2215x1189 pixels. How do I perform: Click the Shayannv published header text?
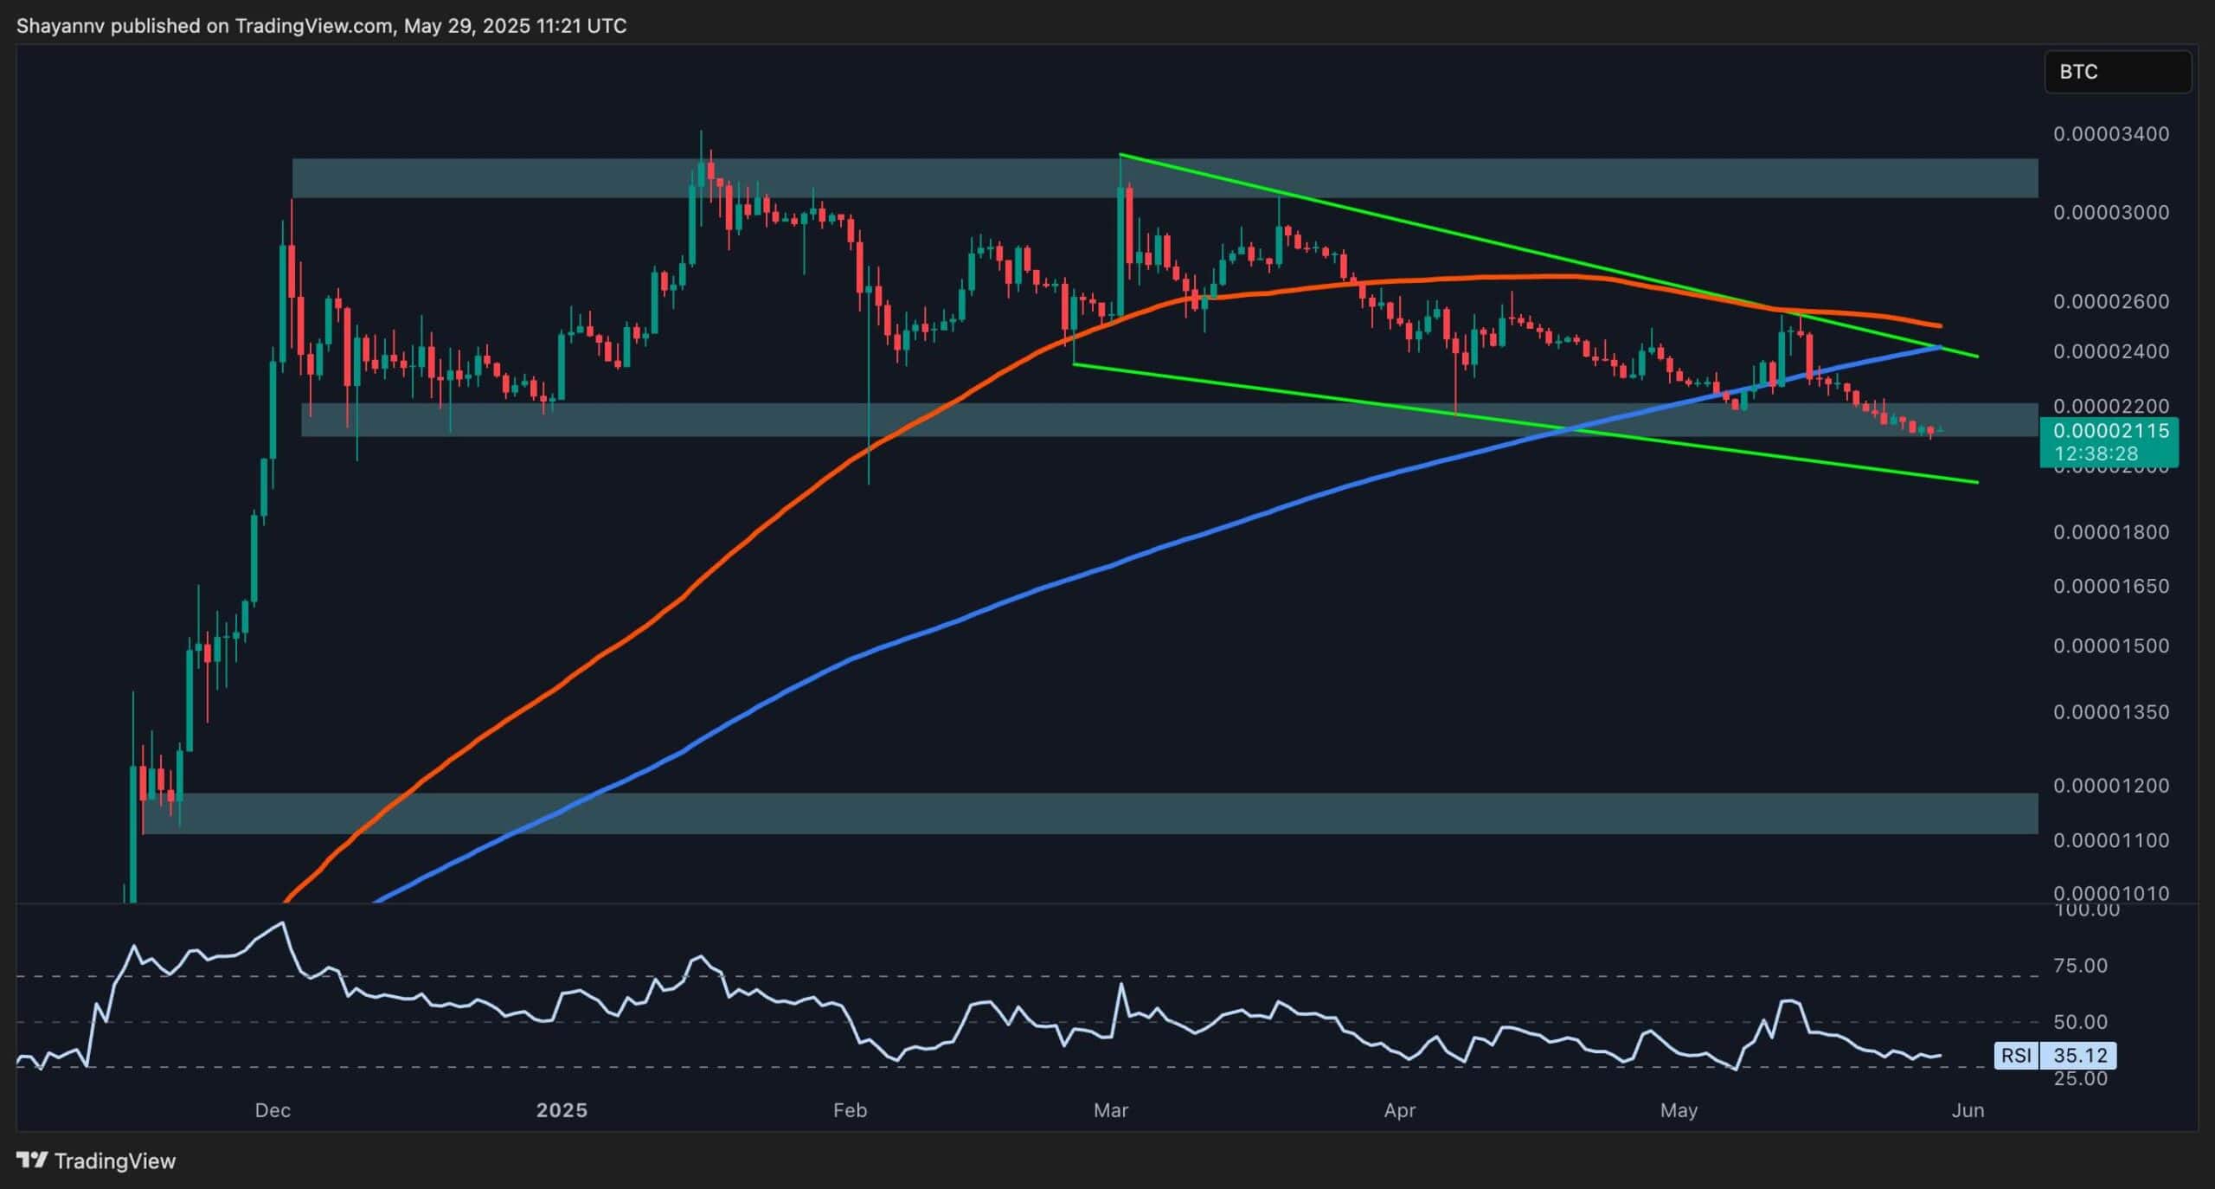point(321,25)
